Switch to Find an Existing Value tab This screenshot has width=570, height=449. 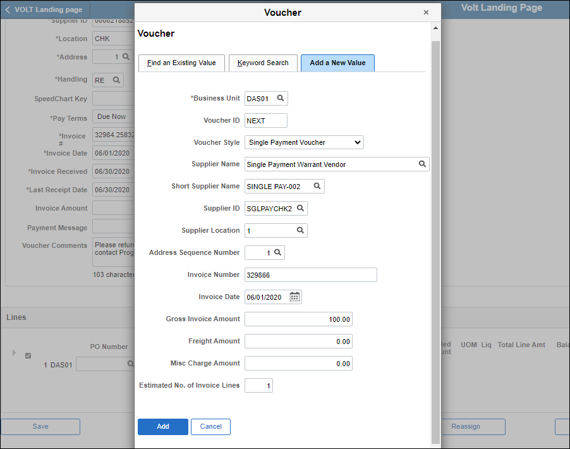pyautogui.click(x=181, y=63)
